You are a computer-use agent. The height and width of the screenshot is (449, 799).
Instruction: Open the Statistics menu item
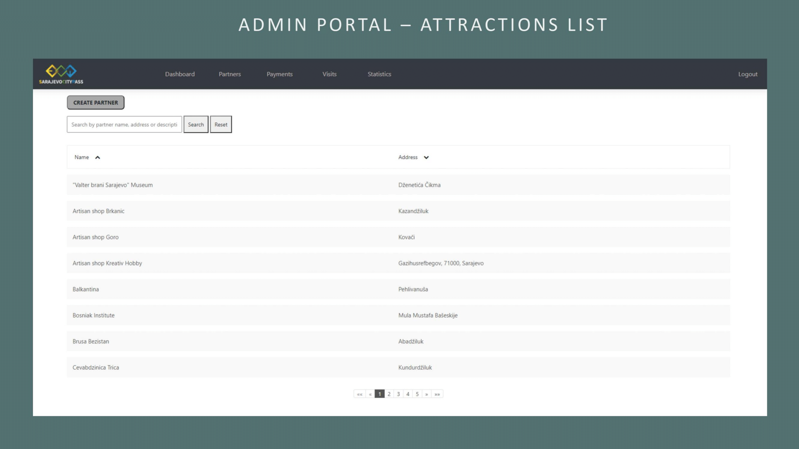click(379, 74)
